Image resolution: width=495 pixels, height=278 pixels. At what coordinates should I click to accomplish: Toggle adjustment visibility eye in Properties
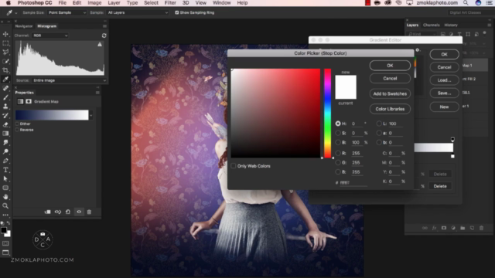pyautogui.click(x=79, y=212)
